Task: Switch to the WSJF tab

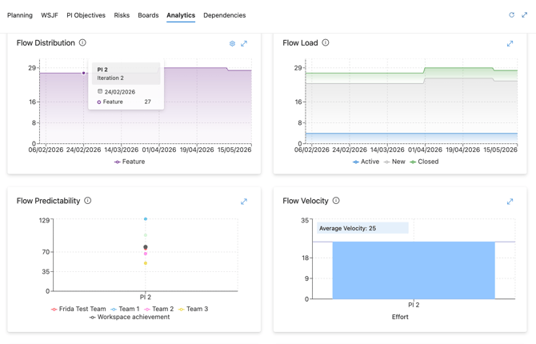Action: [50, 15]
